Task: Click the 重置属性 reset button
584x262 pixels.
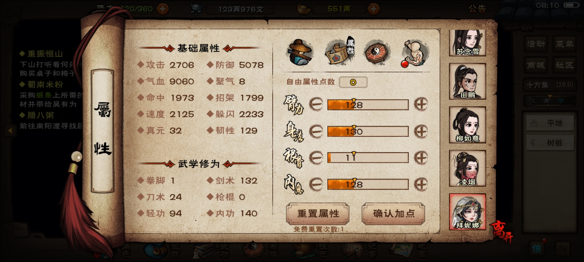Action: (318, 214)
